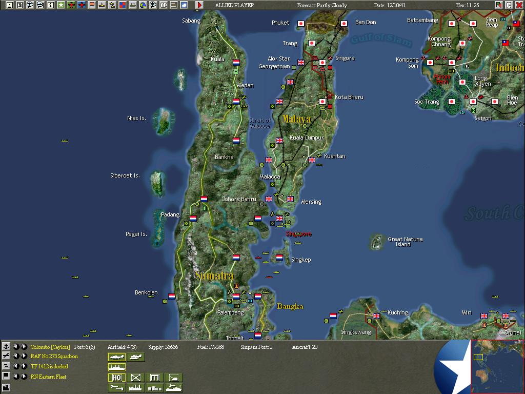The height and width of the screenshot is (394, 525).
Task: Go to previous task force before TF 1412
Action: [x=16, y=366]
